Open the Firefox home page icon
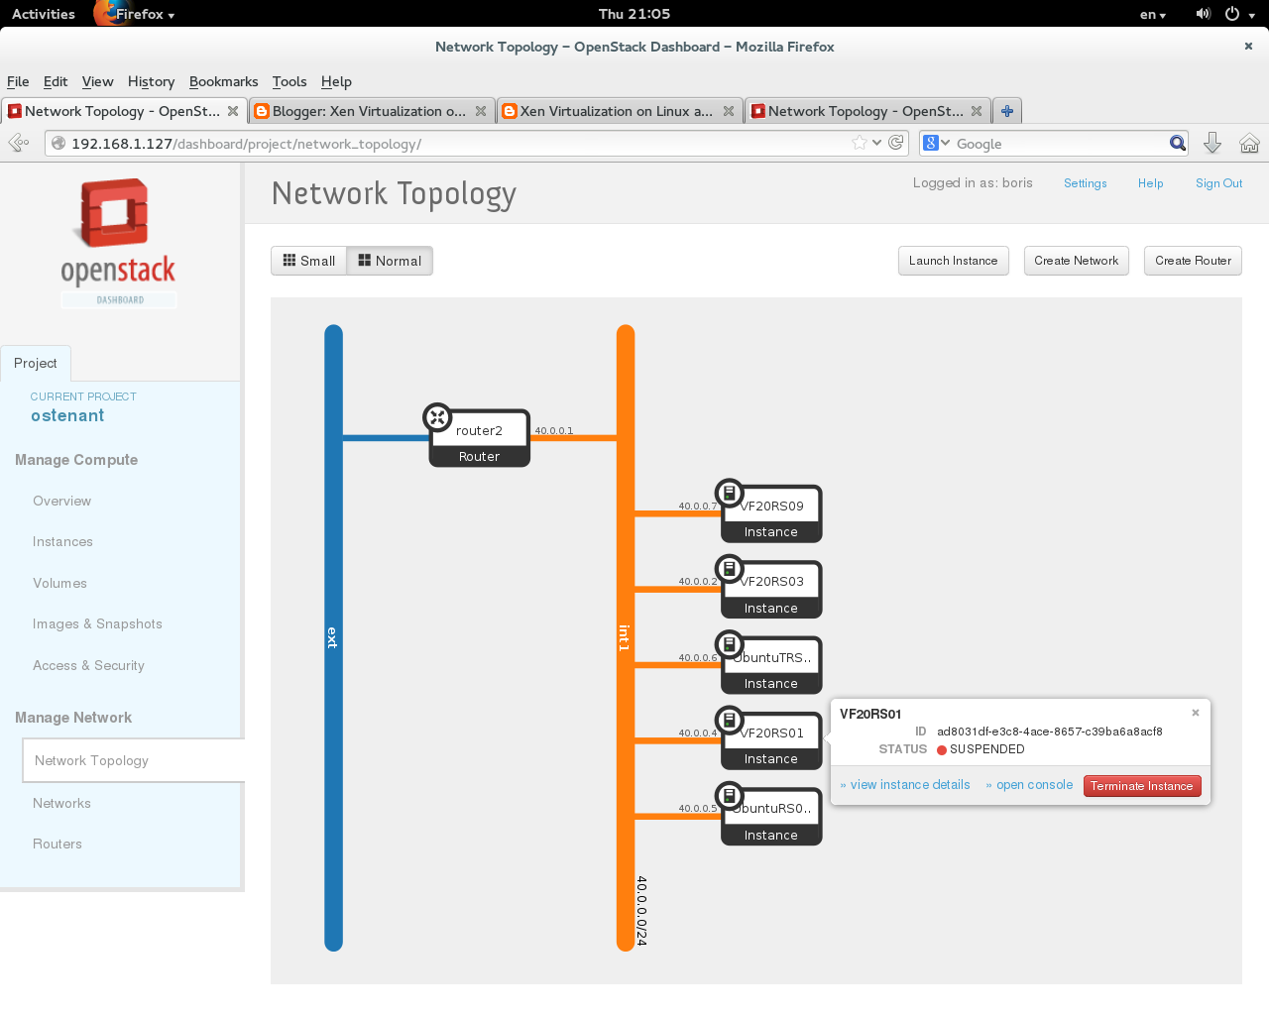This screenshot has height=1015, width=1269. click(x=1248, y=143)
